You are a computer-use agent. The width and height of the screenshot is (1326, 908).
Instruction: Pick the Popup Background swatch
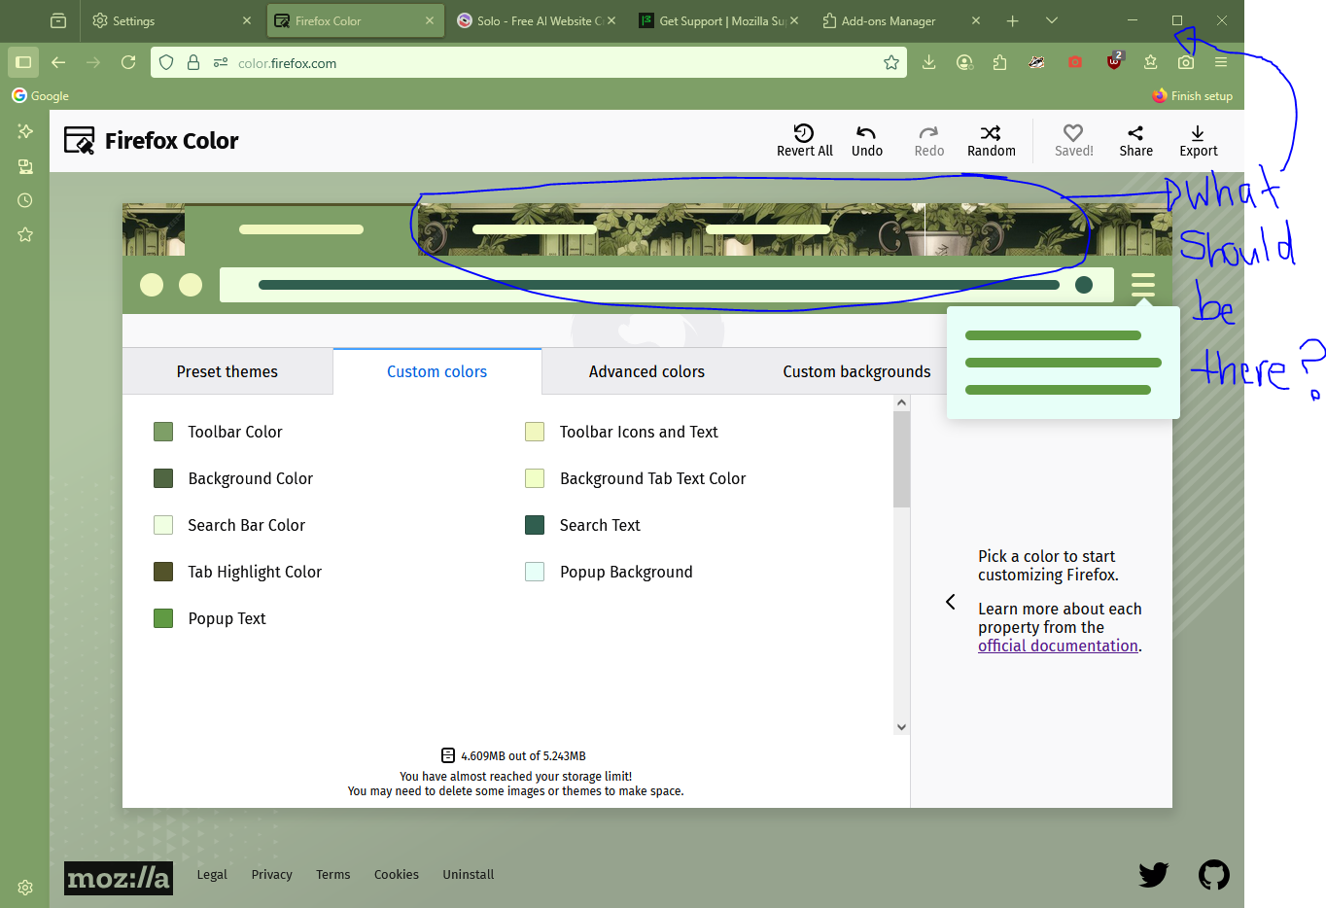pyautogui.click(x=535, y=572)
